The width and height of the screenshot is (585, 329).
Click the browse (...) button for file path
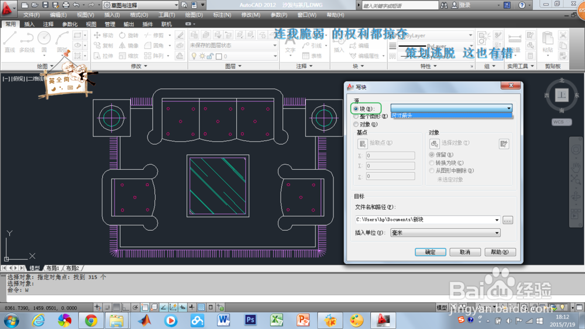507,220
